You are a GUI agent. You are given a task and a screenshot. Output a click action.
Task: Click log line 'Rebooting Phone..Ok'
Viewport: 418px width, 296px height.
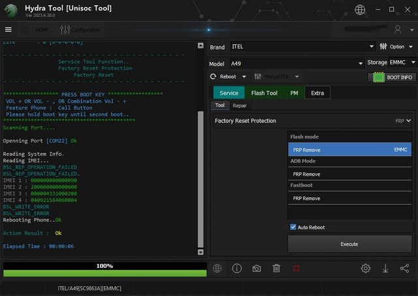[32, 220]
